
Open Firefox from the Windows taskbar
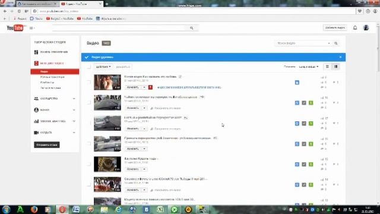coord(34,209)
